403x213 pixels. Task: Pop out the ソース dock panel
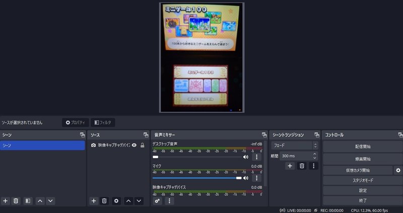coord(146,135)
